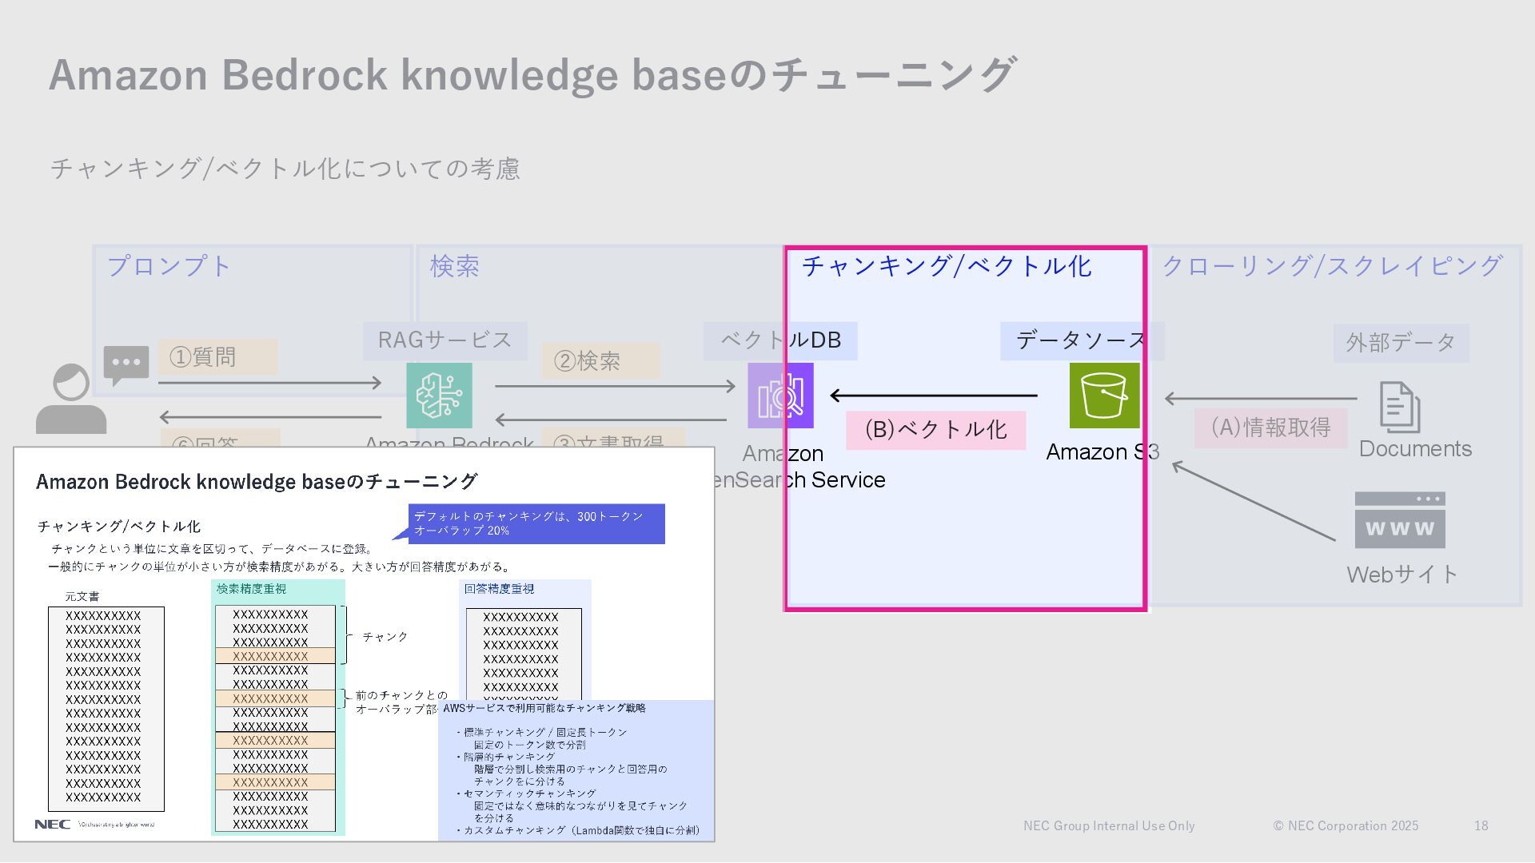This screenshot has width=1535, height=863.
Task: Click the WWW website icon
Action: [x=1399, y=520]
